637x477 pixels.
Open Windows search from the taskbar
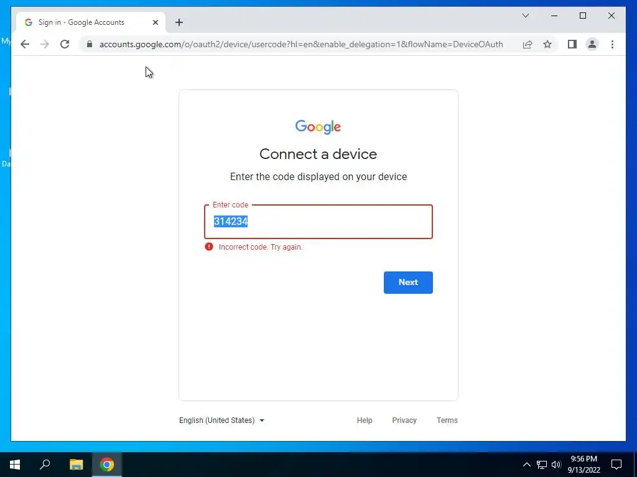pos(45,465)
